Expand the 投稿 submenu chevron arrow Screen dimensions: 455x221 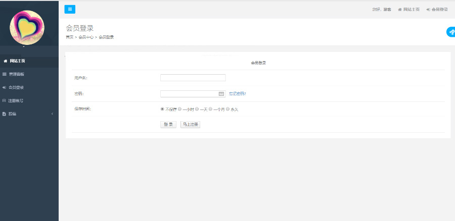(52, 114)
